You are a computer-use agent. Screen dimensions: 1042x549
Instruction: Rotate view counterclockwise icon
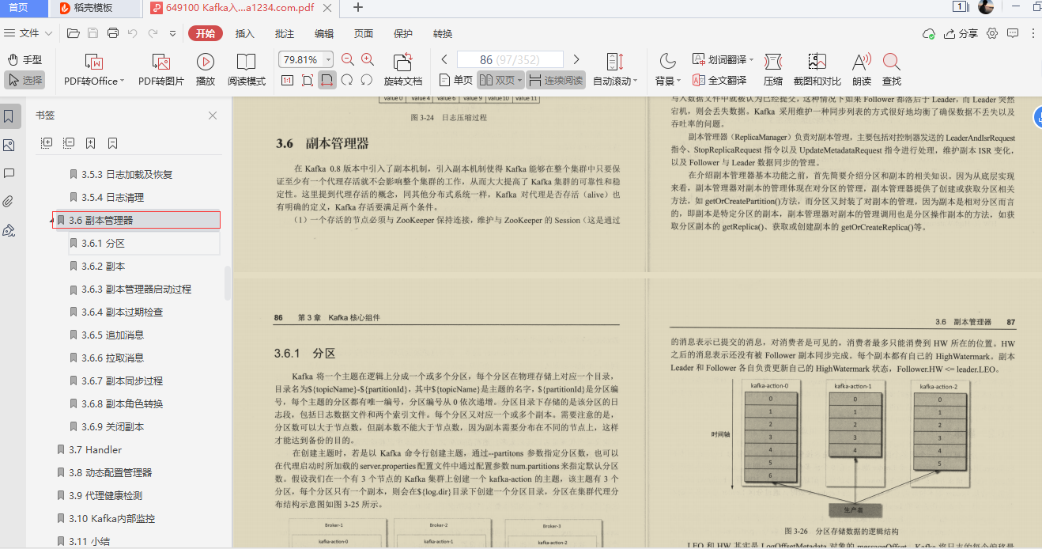coord(367,80)
